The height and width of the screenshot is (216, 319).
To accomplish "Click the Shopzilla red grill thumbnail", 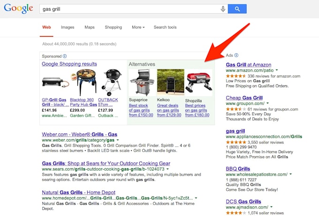I will tap(199, 83).
